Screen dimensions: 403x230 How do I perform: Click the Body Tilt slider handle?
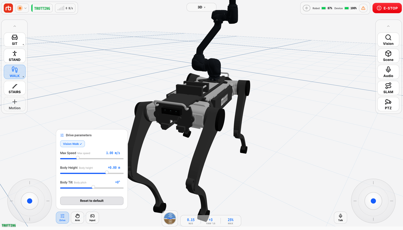(93, 187)
